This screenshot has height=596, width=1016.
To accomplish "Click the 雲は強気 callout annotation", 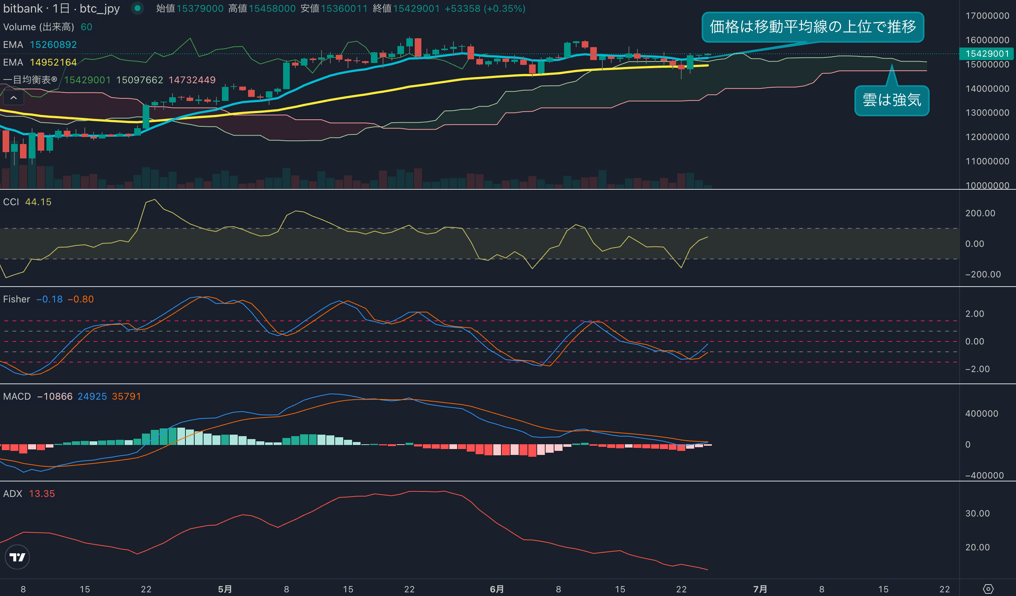I will [x=891, y=100].
